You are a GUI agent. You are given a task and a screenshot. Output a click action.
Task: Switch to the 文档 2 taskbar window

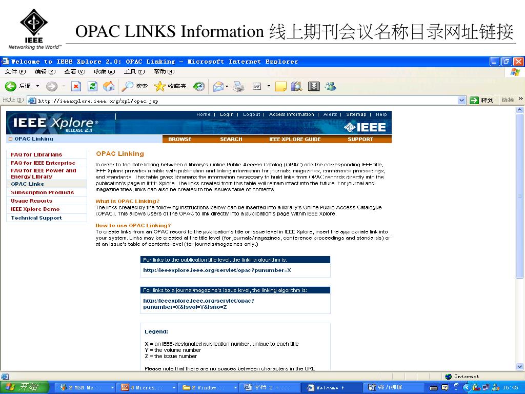click(x=271, y=388)
